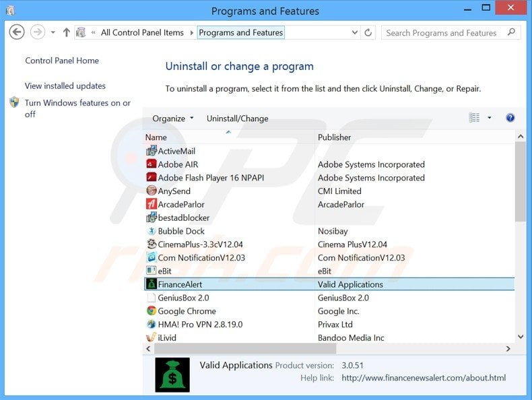Click the Com NotificationV12.03 icon
The width and height of the screenshot is (532, 400).
point(152,257)
